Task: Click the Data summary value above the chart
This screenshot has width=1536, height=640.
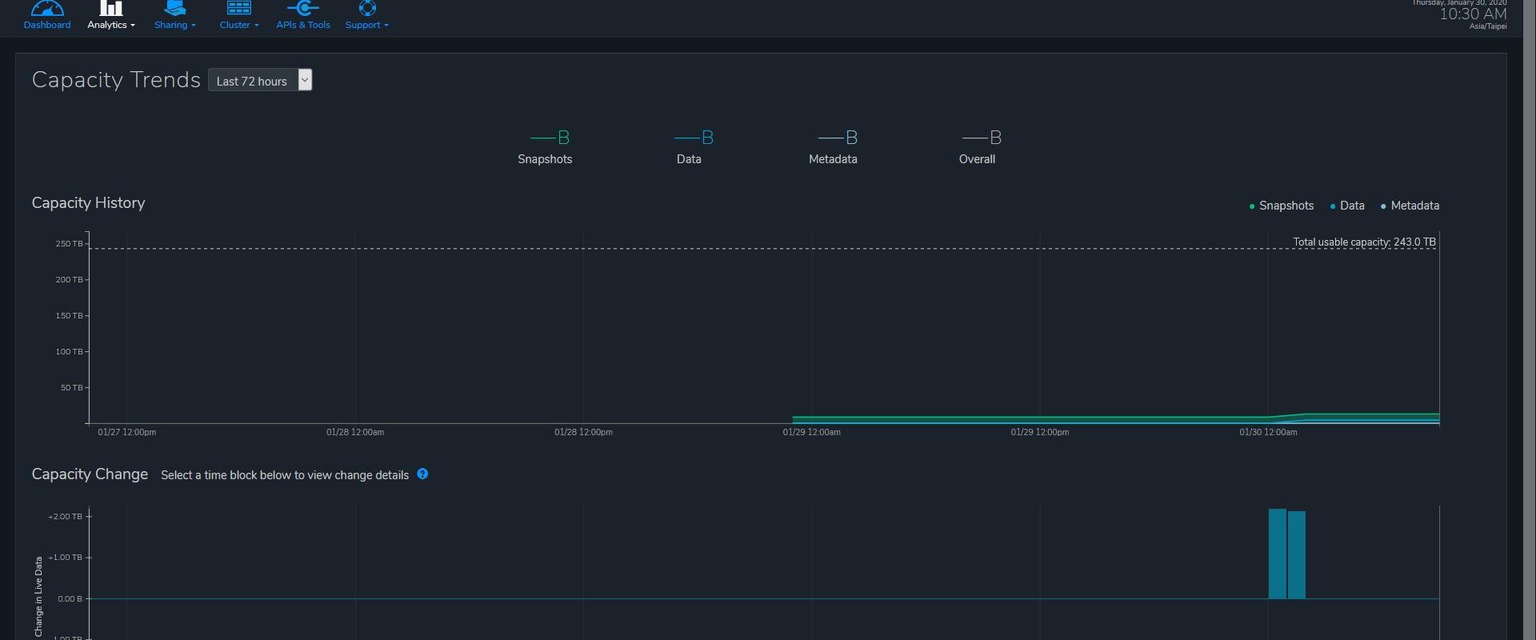Action: point(694,138)
